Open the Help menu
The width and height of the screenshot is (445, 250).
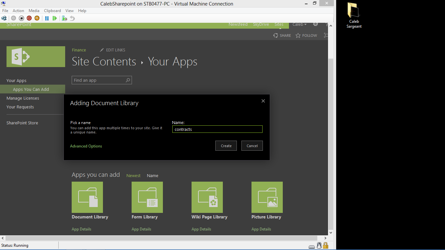[x=82, y=11]
